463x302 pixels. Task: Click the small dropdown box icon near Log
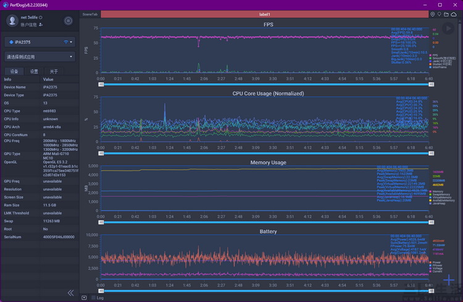[84, 298]
